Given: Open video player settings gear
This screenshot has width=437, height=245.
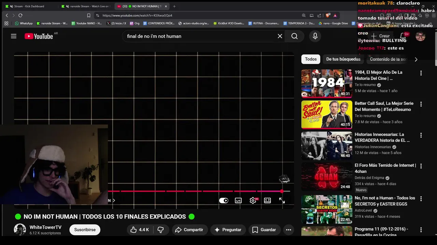Looking at the screenshot, I should click(253, 200).
